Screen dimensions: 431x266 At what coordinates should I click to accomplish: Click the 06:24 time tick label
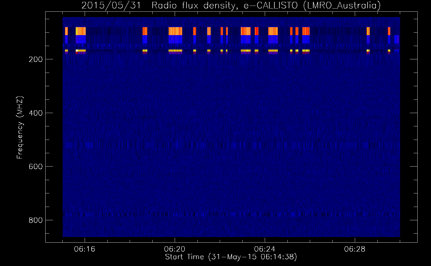tap(265, 249)
